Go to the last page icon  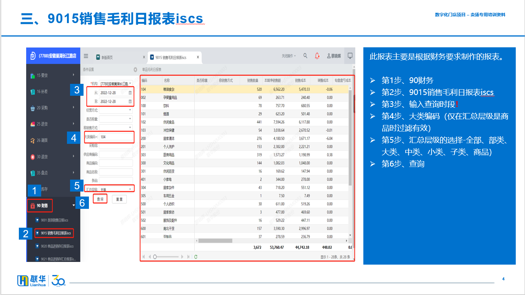point(188,257)
